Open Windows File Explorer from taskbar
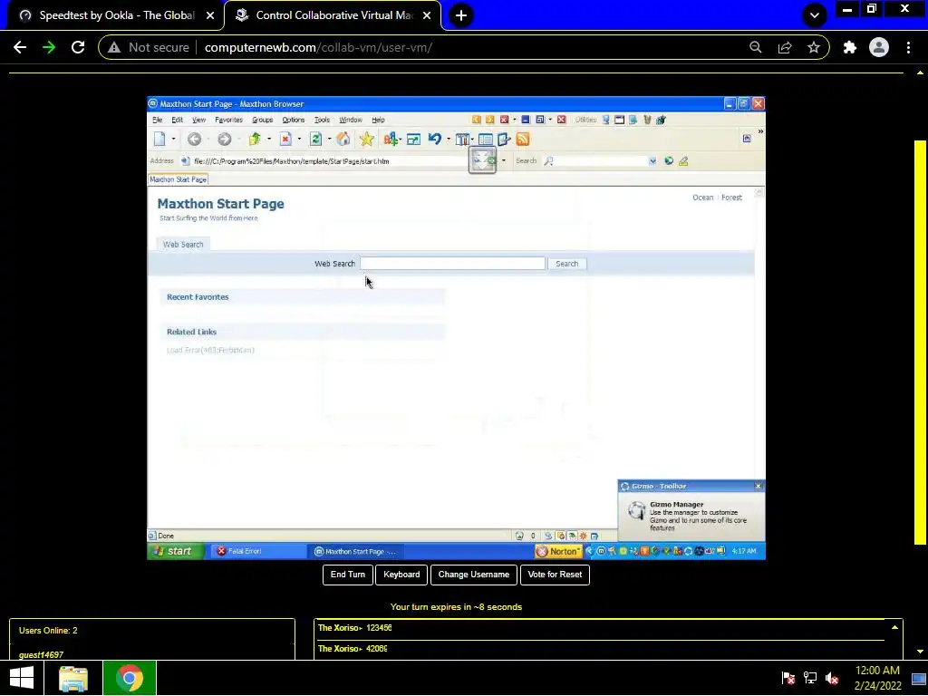This screenshot has width=928, height=696. [73, 678]
